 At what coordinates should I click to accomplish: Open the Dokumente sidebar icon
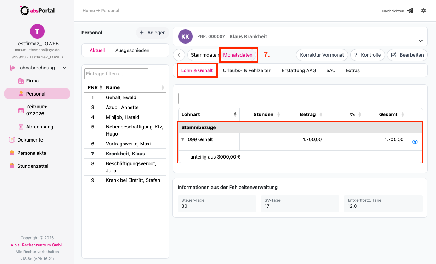(x=12, y=140)
